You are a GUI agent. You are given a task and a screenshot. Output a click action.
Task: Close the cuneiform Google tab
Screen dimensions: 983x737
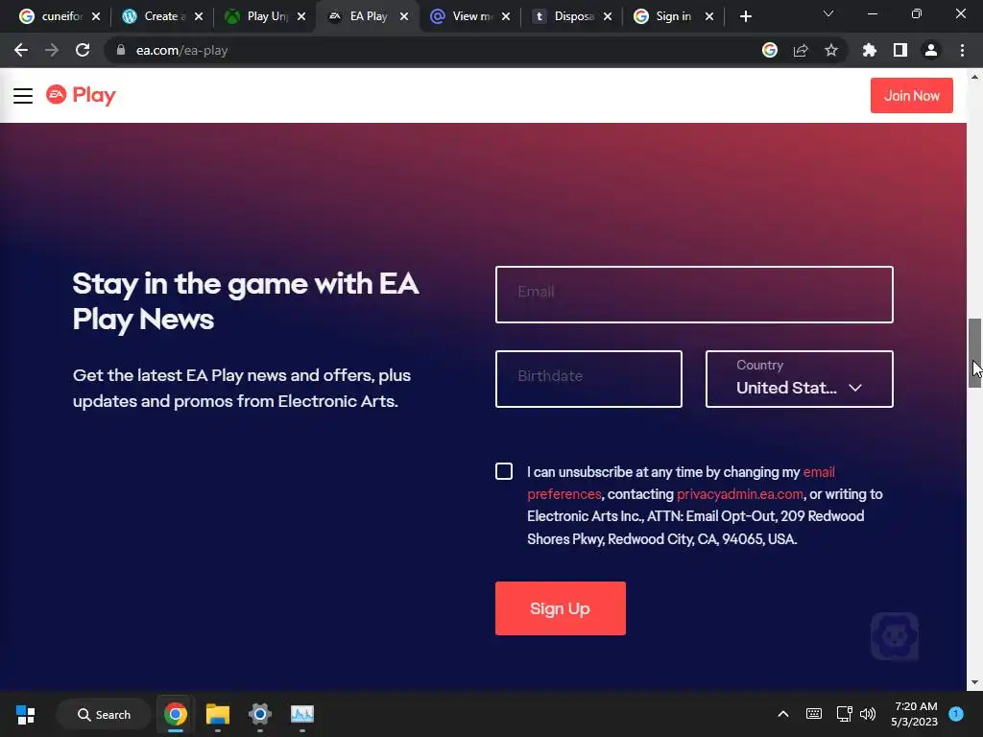96,16
